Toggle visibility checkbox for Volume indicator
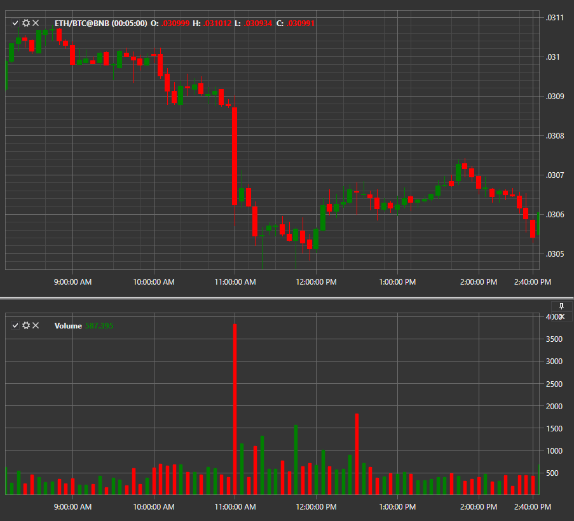Image resolution: width=574 pixels, height=521 pixels. 15,325
